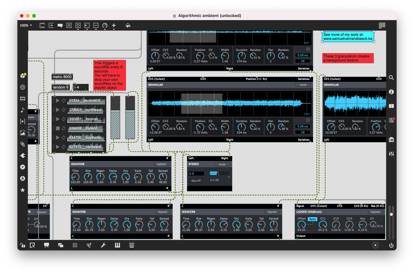The image size is (414, 273).
Task: Play the 278903__synthewa clip in playlist
Action: [x=58, y=110]
